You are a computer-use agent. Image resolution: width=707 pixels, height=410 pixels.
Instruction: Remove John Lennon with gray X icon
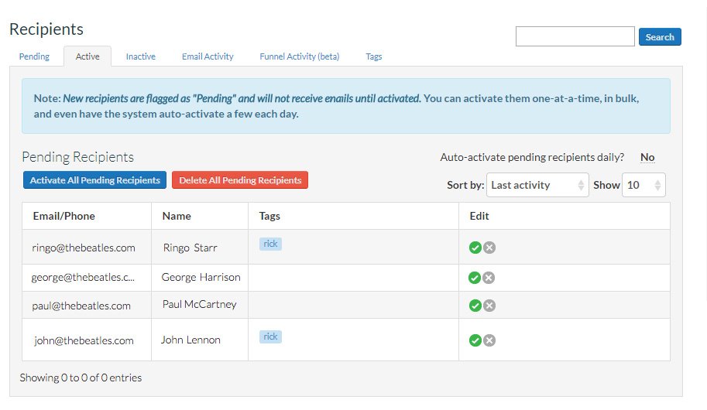click(489, 340)
